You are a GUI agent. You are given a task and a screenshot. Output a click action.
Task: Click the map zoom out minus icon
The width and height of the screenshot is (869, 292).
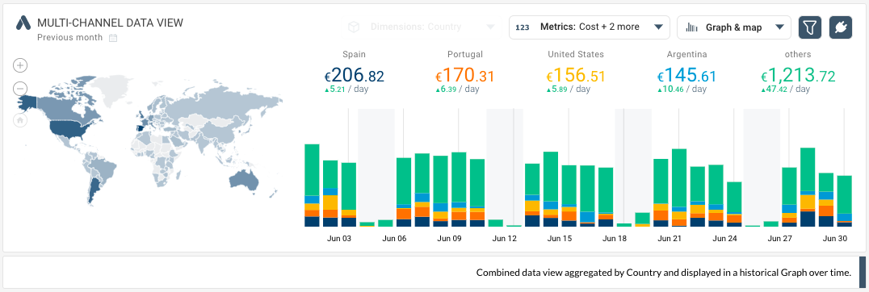click(x=20, y=89)
